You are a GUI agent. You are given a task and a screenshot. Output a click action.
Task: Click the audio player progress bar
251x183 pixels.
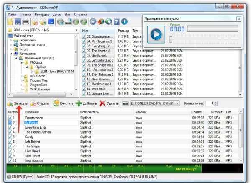point(213,29)
